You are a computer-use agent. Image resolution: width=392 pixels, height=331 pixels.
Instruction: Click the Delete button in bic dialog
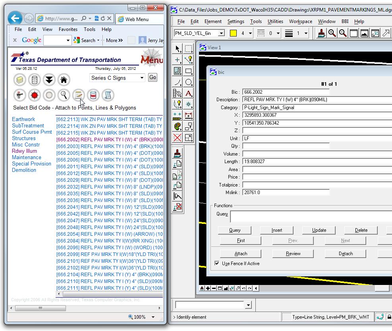[x=361, y=230]
